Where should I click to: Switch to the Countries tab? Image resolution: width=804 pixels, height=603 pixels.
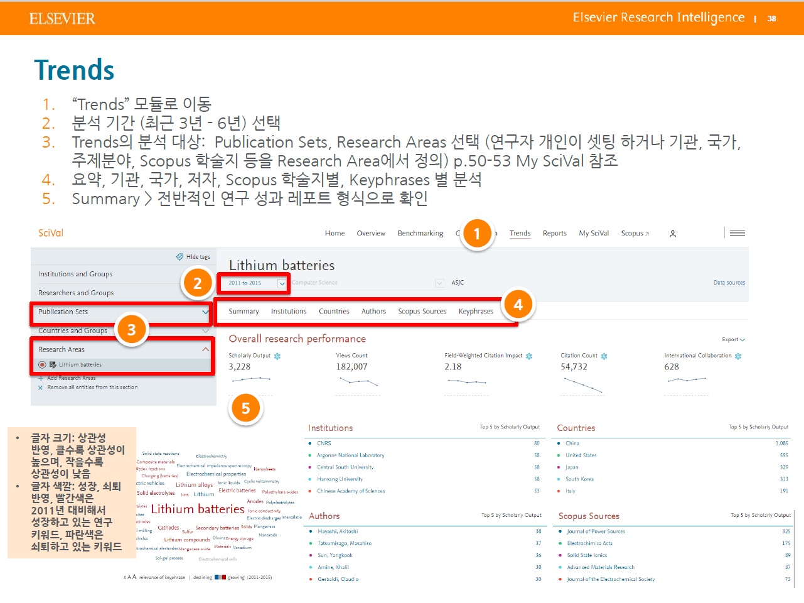tap(334, 312)
